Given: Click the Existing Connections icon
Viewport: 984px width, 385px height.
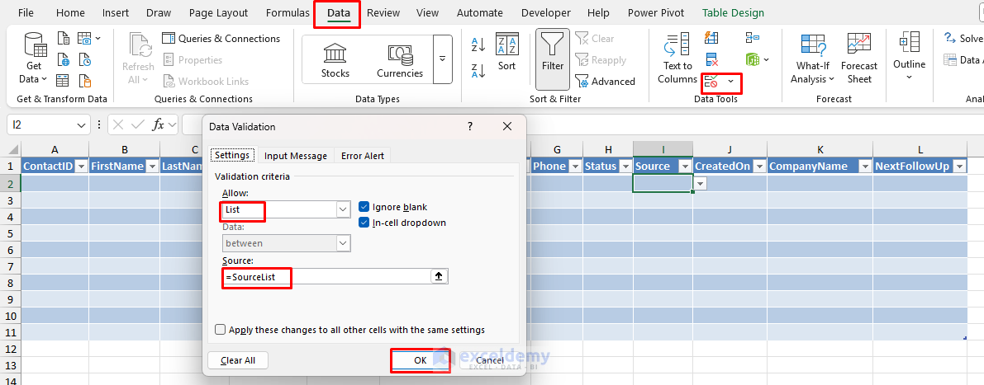Looking at the screenshot, I should (x=85, y=81).
